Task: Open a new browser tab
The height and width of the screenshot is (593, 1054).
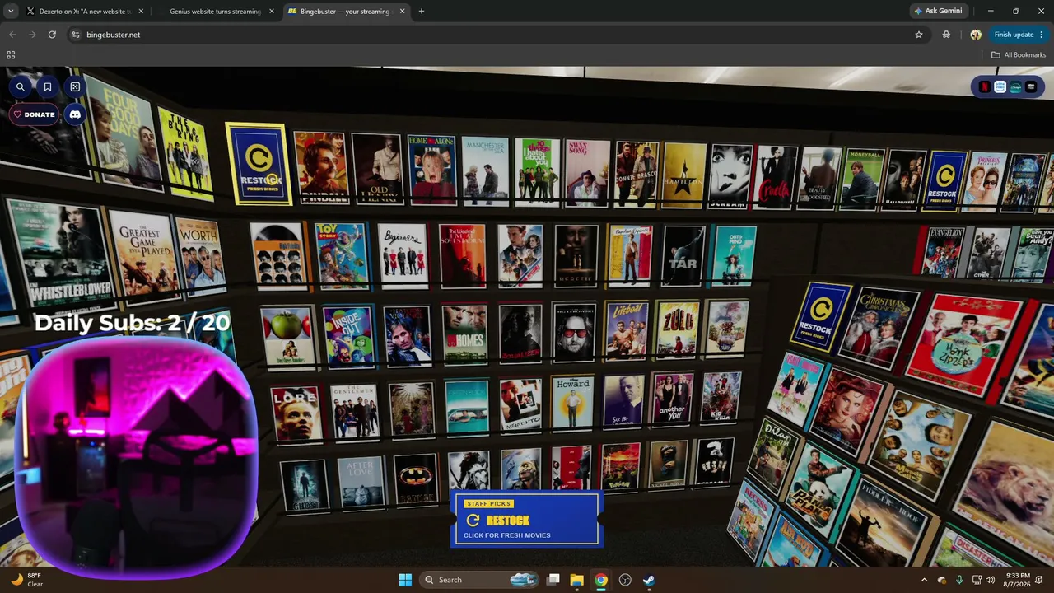Action: pyautogui.click(x=422, y=12)
